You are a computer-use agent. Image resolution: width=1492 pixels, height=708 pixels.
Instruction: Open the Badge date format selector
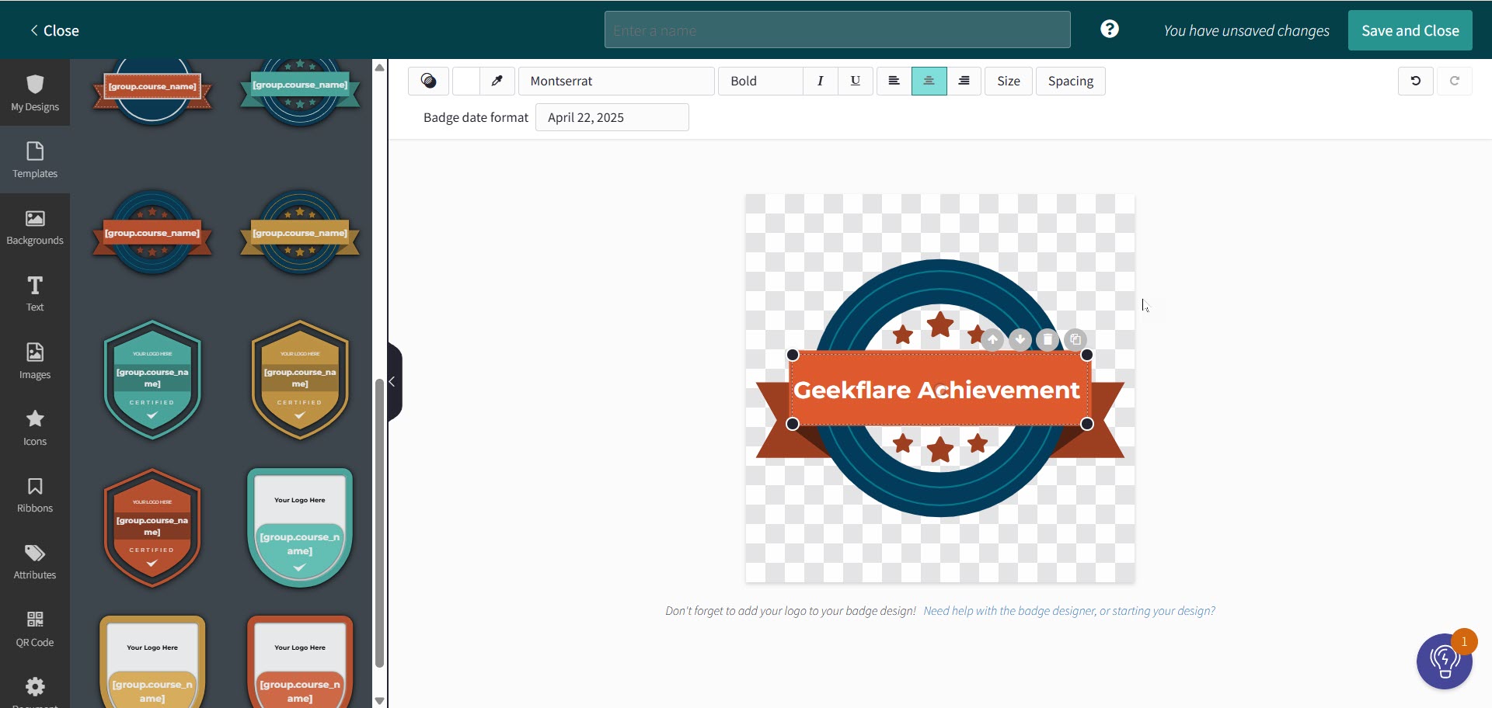click(x=612, y=117)
